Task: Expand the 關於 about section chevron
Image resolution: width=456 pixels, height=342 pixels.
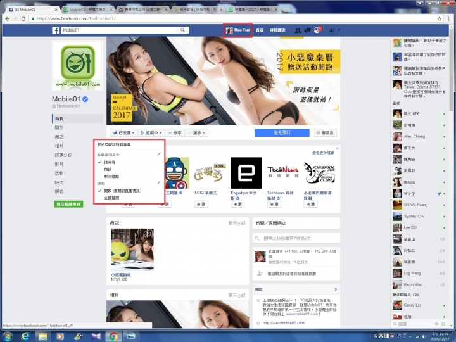Action: tap(336, 289)
